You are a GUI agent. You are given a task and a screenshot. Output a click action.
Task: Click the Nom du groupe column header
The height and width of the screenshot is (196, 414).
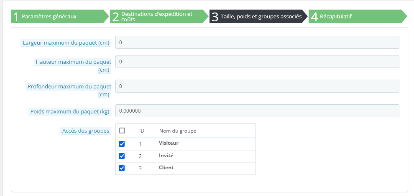178,131
